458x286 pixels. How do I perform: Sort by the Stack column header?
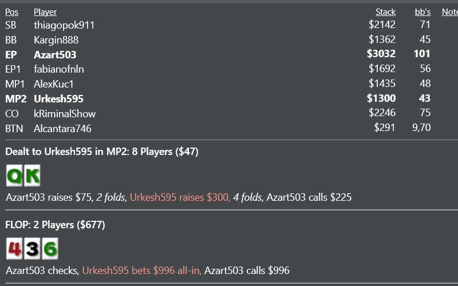tap(385, 12)
